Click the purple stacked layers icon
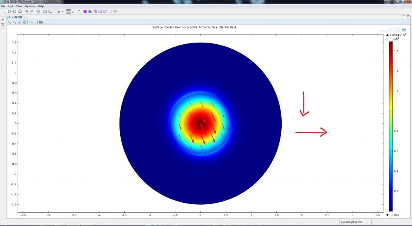Screen dimensions: 412x226 pos(105,11)
